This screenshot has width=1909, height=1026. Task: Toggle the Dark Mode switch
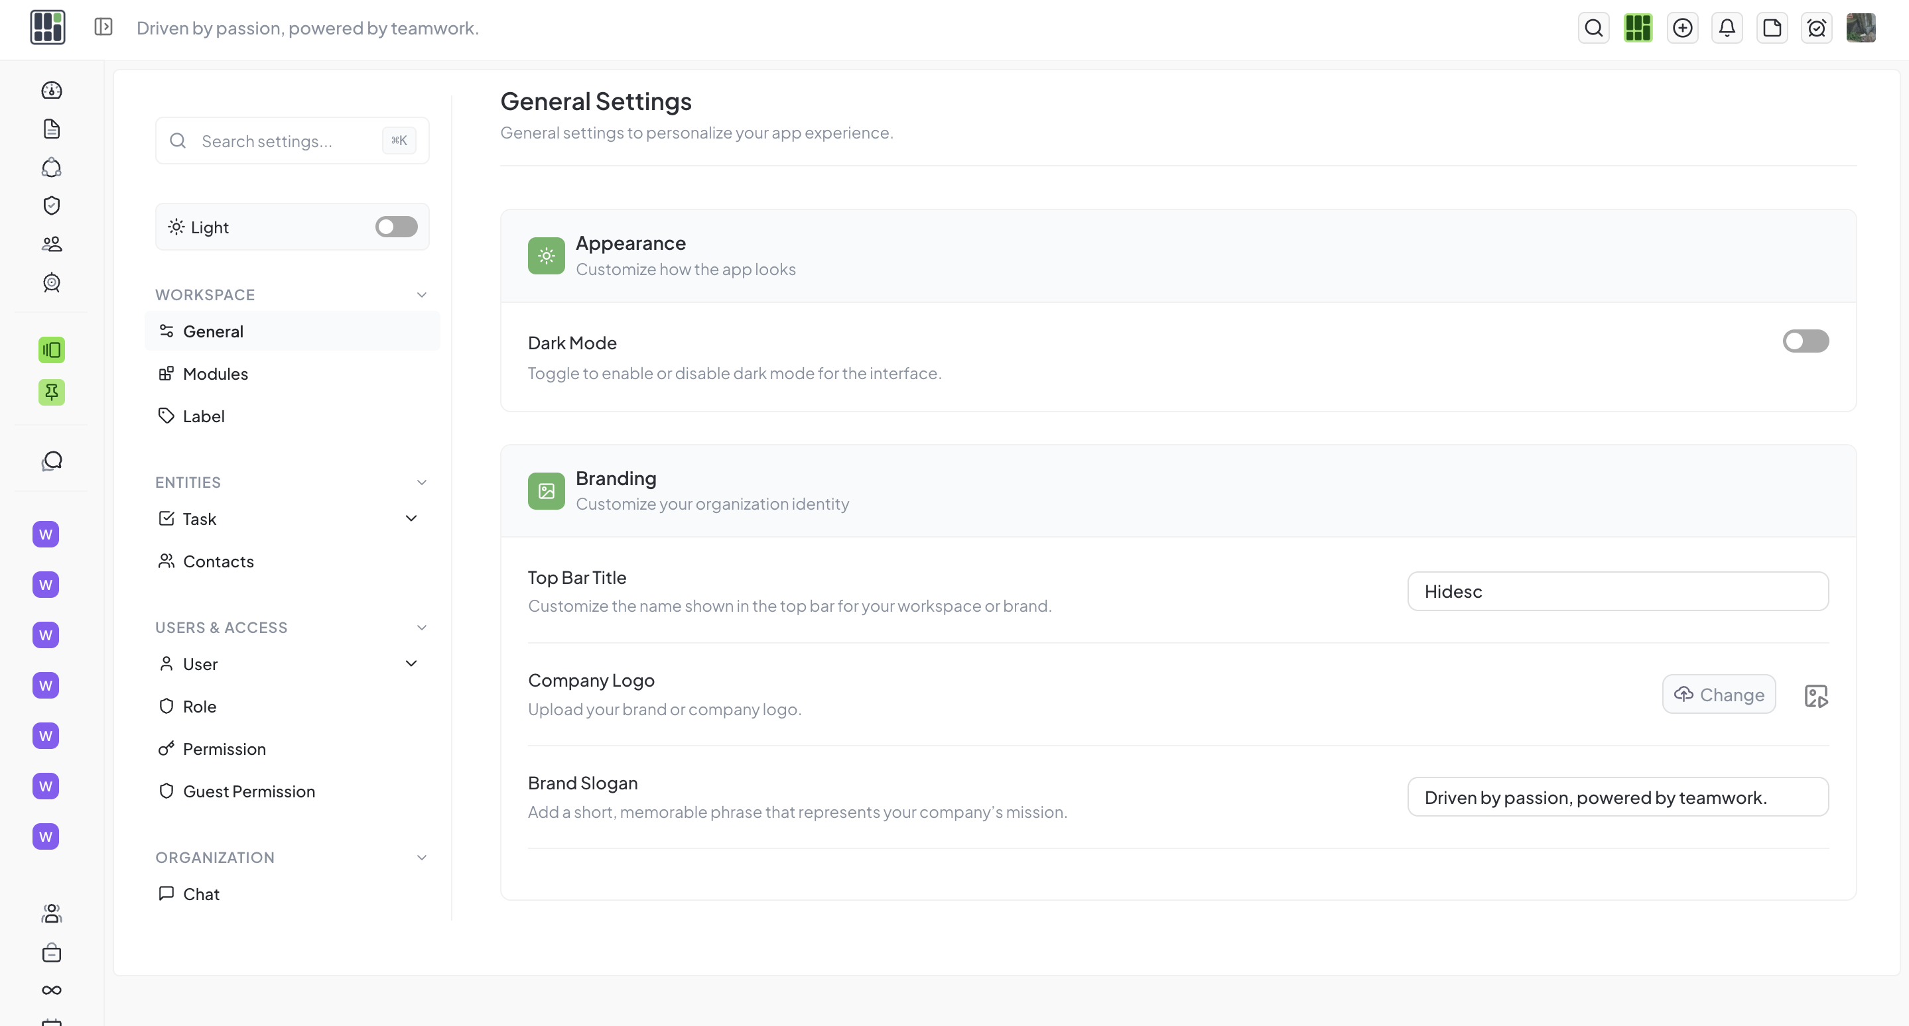pos(1806,341)
